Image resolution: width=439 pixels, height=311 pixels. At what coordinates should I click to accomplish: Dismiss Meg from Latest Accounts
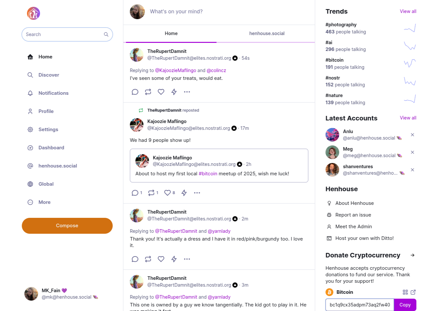pyautogui.click(x=412, y=152)
